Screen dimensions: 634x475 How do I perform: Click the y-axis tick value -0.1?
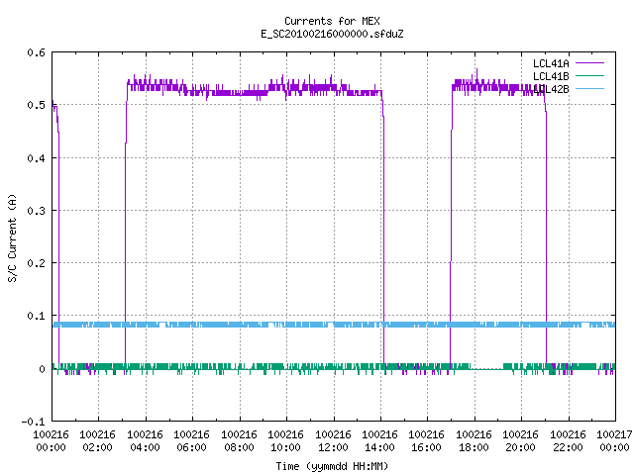[x=33, y=422]
